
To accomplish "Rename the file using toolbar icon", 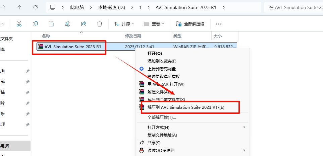I will pos(67,24).
